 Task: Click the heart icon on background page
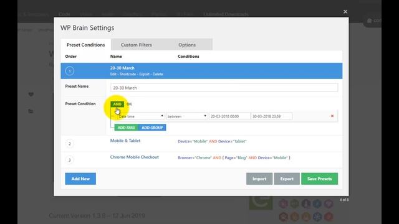coord(31,95)
